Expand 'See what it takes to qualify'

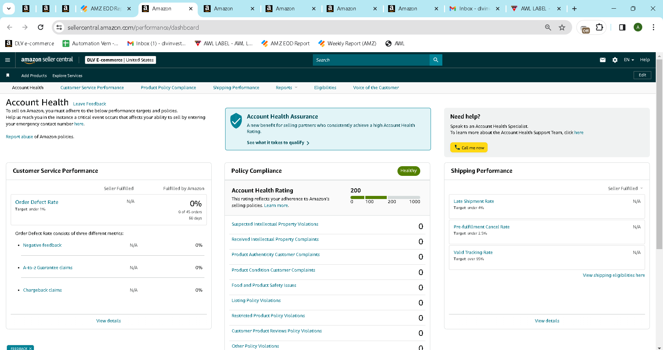click(278, 143)
